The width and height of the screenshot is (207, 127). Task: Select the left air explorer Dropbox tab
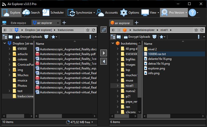[45, 23]
